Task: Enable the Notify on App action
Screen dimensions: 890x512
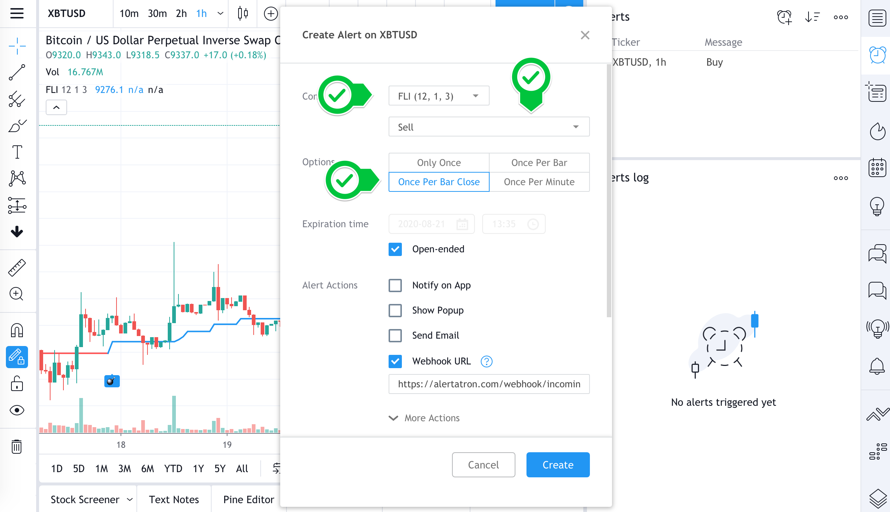Action: 395,285
